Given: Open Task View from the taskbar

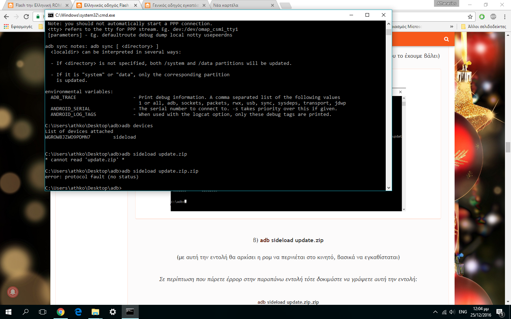Looking at the screenshot, I should (x=43, y=312).
